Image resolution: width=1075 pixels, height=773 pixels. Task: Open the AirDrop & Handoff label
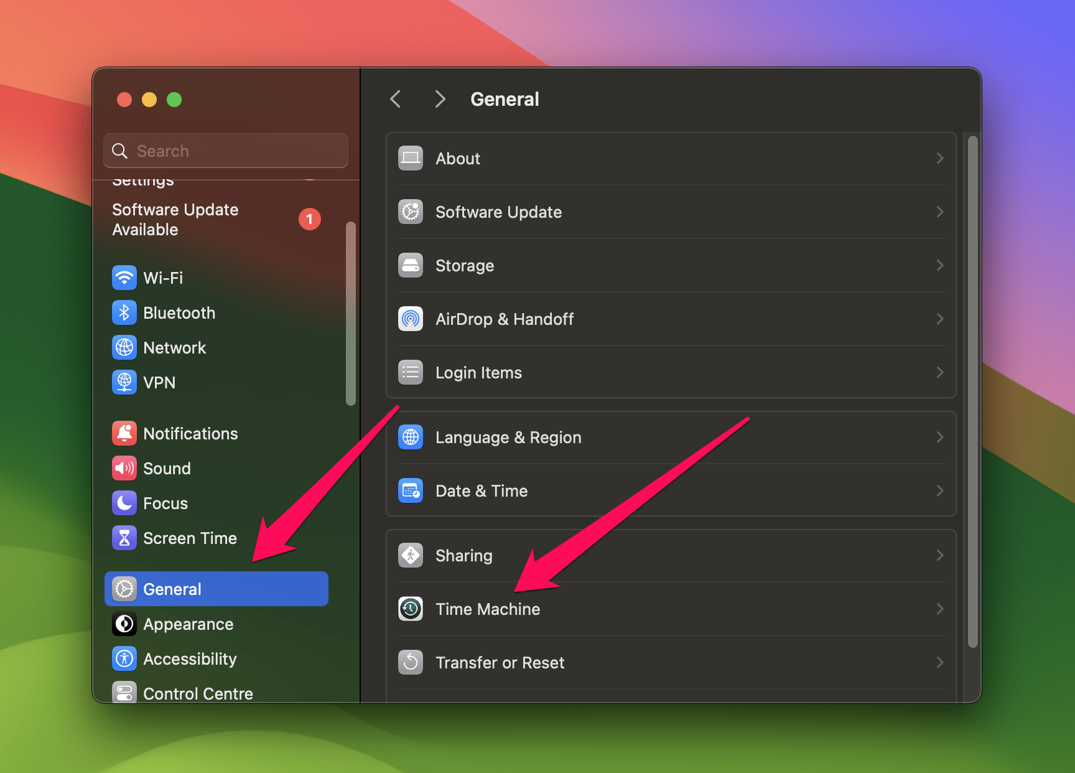pos(505,319)
